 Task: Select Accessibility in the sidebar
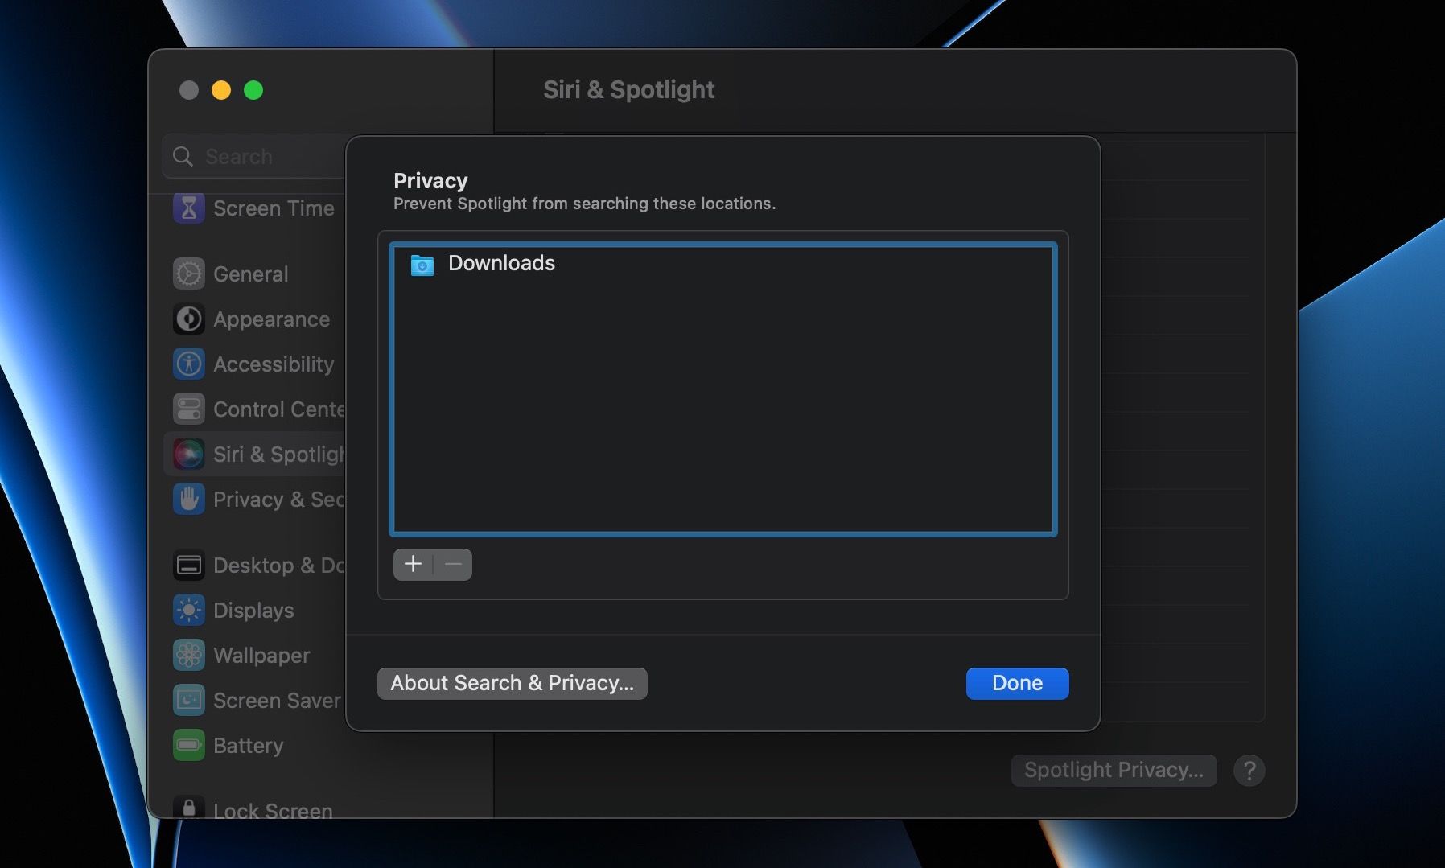(256, 364)
